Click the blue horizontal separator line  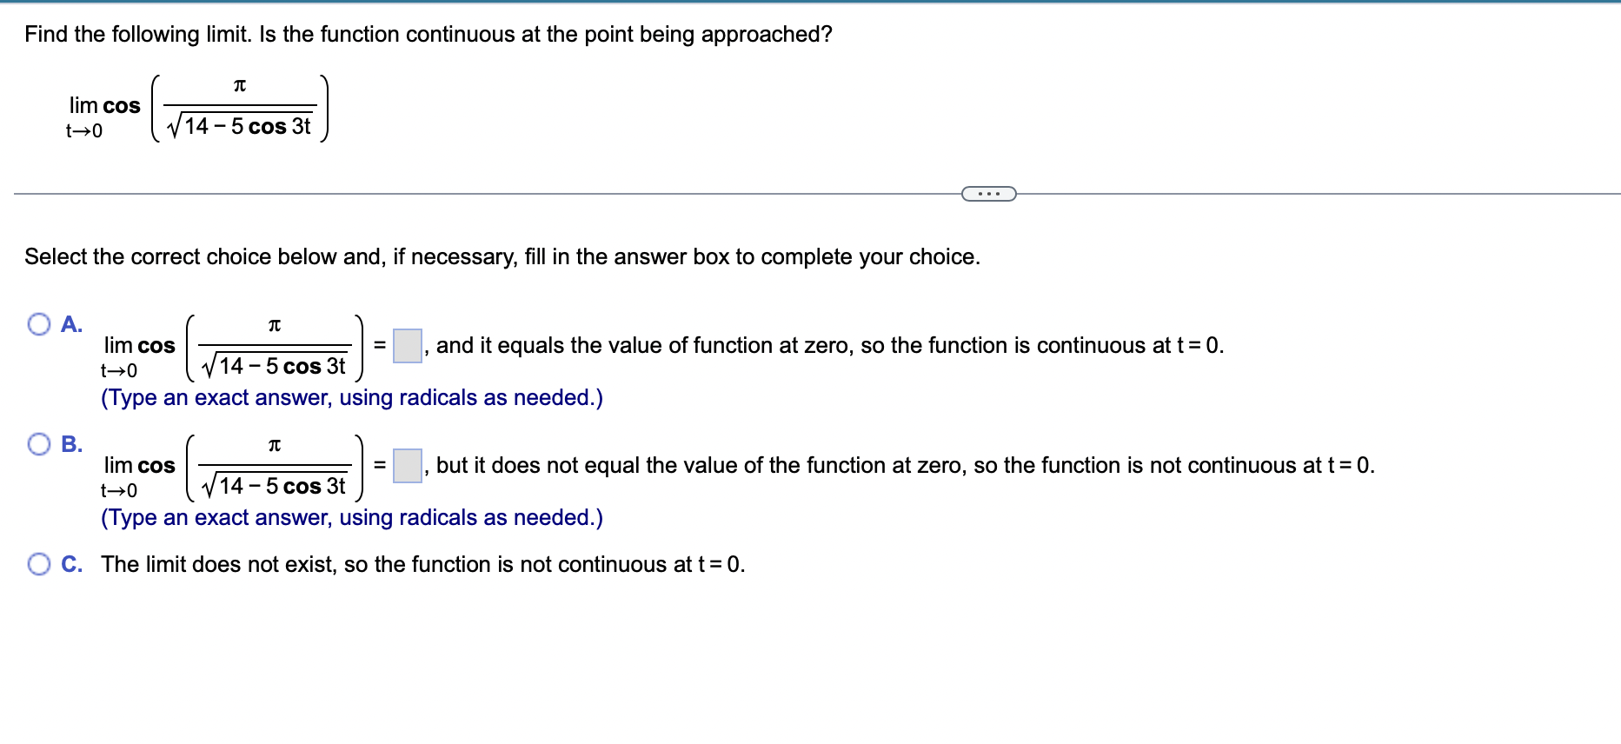point(810,3)
